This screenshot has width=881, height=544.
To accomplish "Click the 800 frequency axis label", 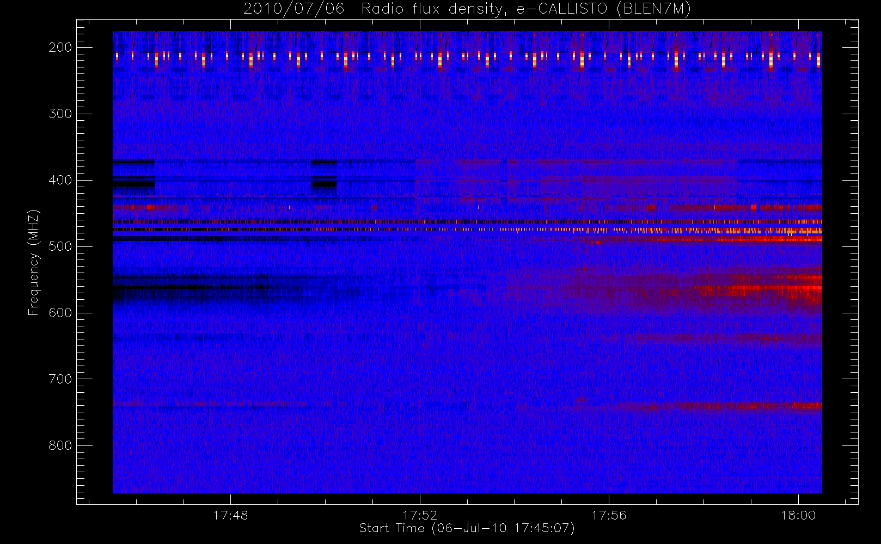I will click(60, 446).
